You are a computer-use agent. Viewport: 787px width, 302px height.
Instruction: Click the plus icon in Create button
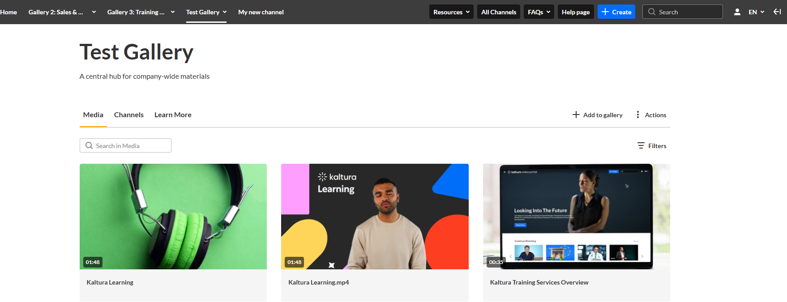point(605,12)
